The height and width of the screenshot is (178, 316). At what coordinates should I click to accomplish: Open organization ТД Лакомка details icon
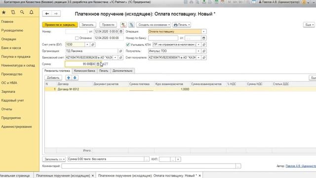[x=120, y=51]
